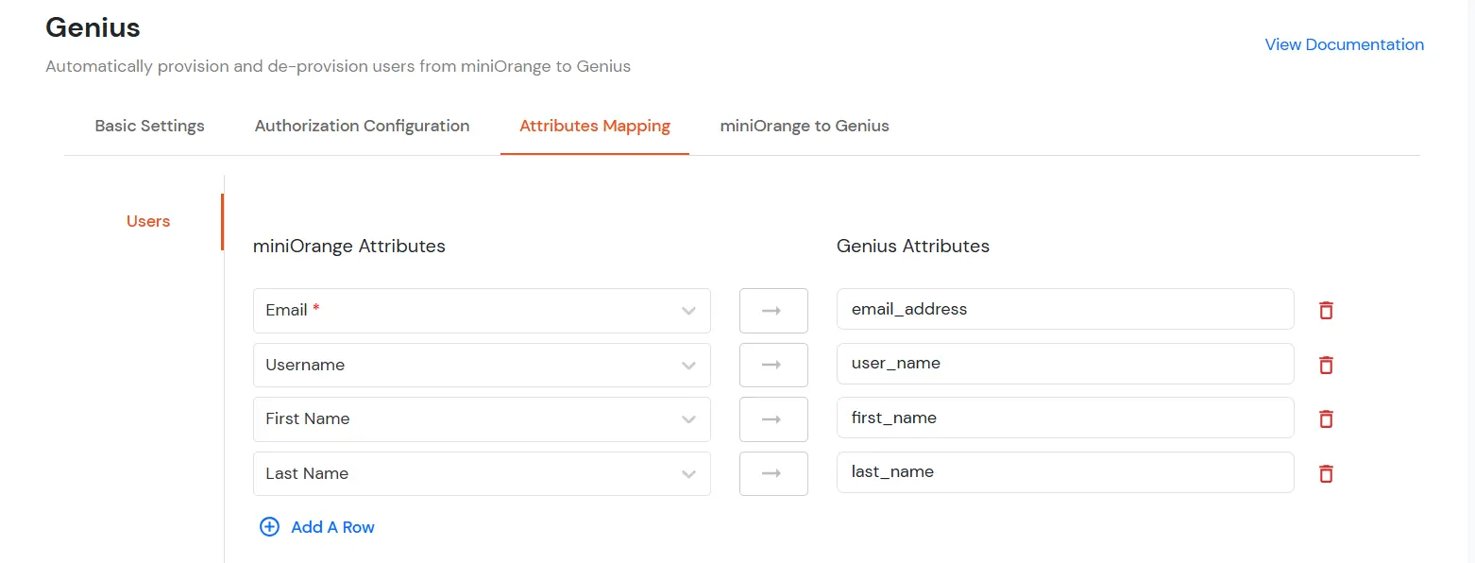Click the arrow button in the Last Name row
This screenshot has height=563, width=1475.
pyautogui.click(x=773, y=473)
